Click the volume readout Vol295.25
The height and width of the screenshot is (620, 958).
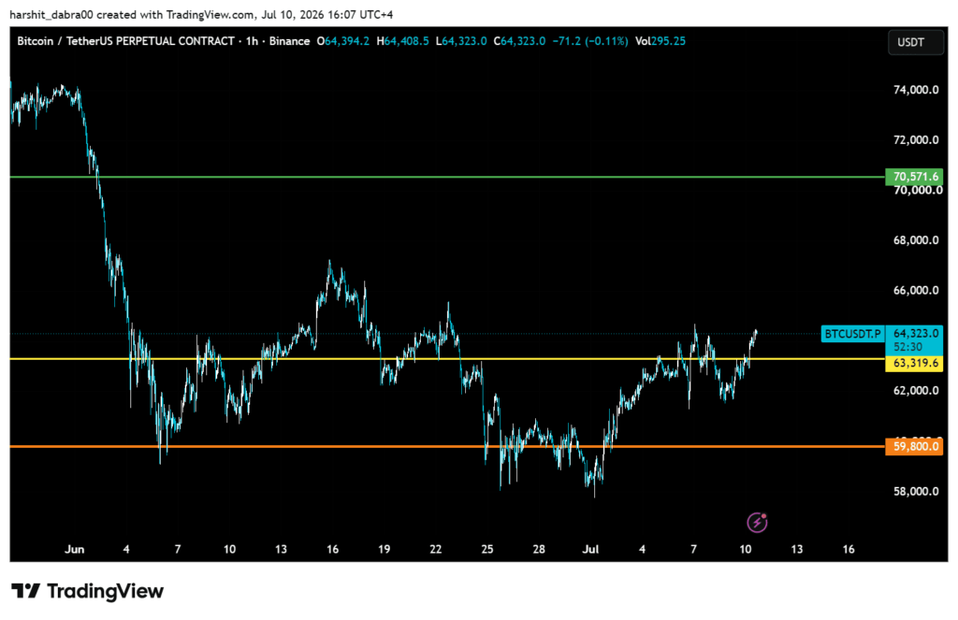660,41
